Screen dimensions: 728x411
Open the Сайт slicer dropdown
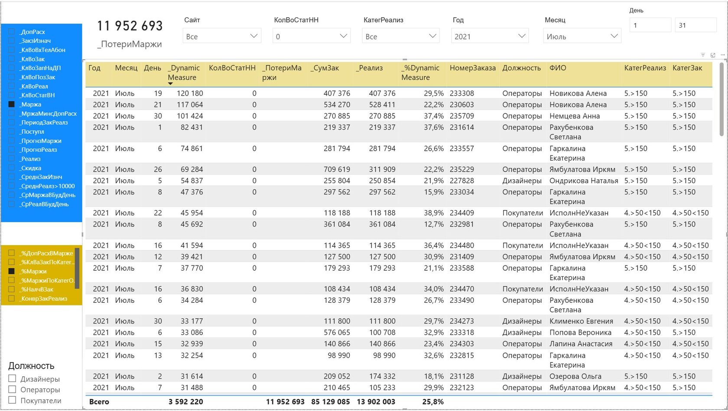click(222, 36)
